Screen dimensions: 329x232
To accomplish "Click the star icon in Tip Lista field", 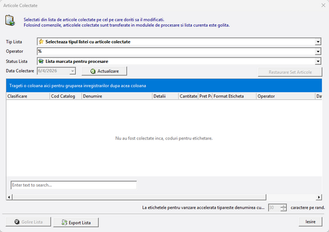I will click(41, 41).
